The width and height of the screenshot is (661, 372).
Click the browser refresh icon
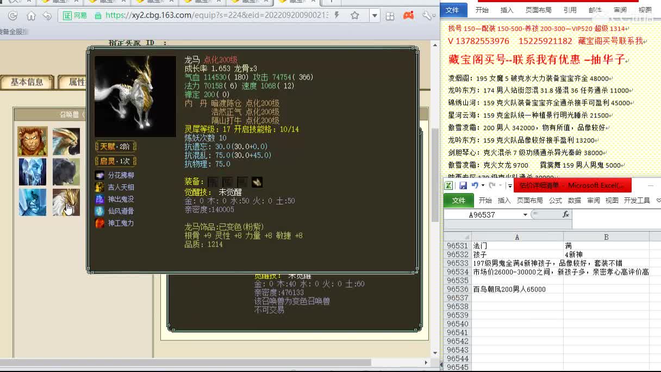point(13,16)
